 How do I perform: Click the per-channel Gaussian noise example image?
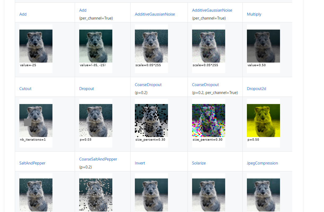(208, 49)
